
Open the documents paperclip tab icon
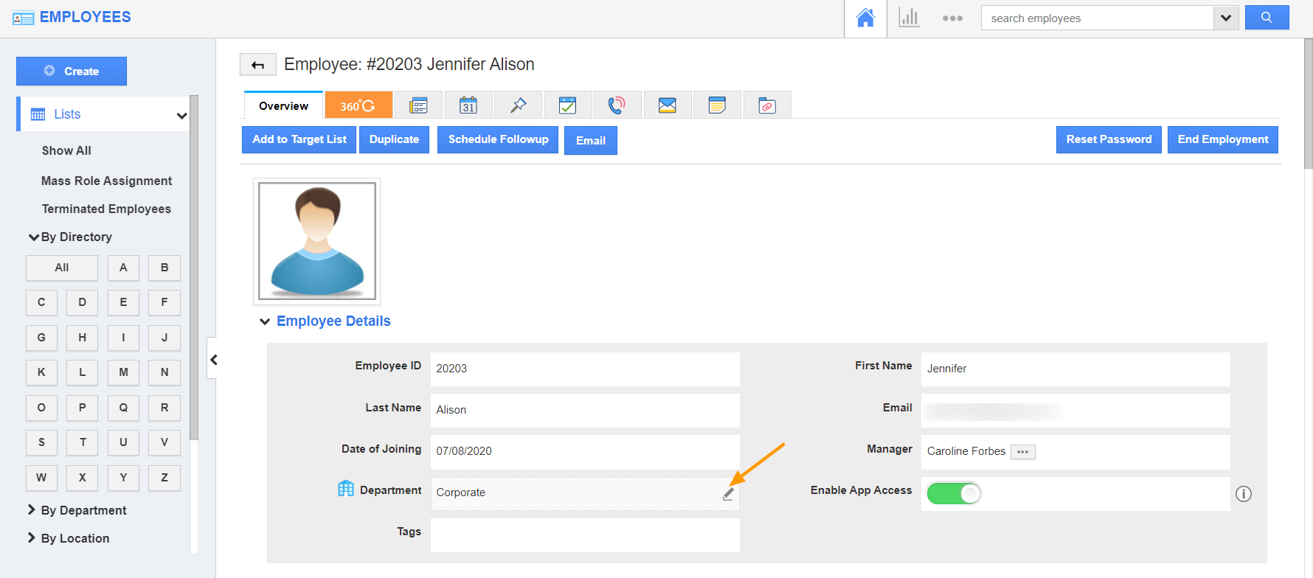point(767,105)
